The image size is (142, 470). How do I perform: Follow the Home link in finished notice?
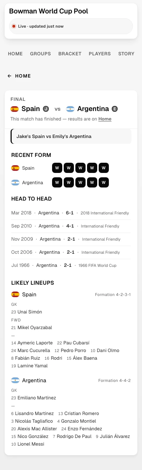pos(105,119)
